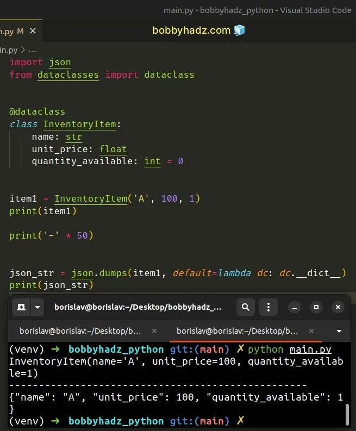Switch to the first terminal tab
The image size is (356, 431).
pos(80,331)
